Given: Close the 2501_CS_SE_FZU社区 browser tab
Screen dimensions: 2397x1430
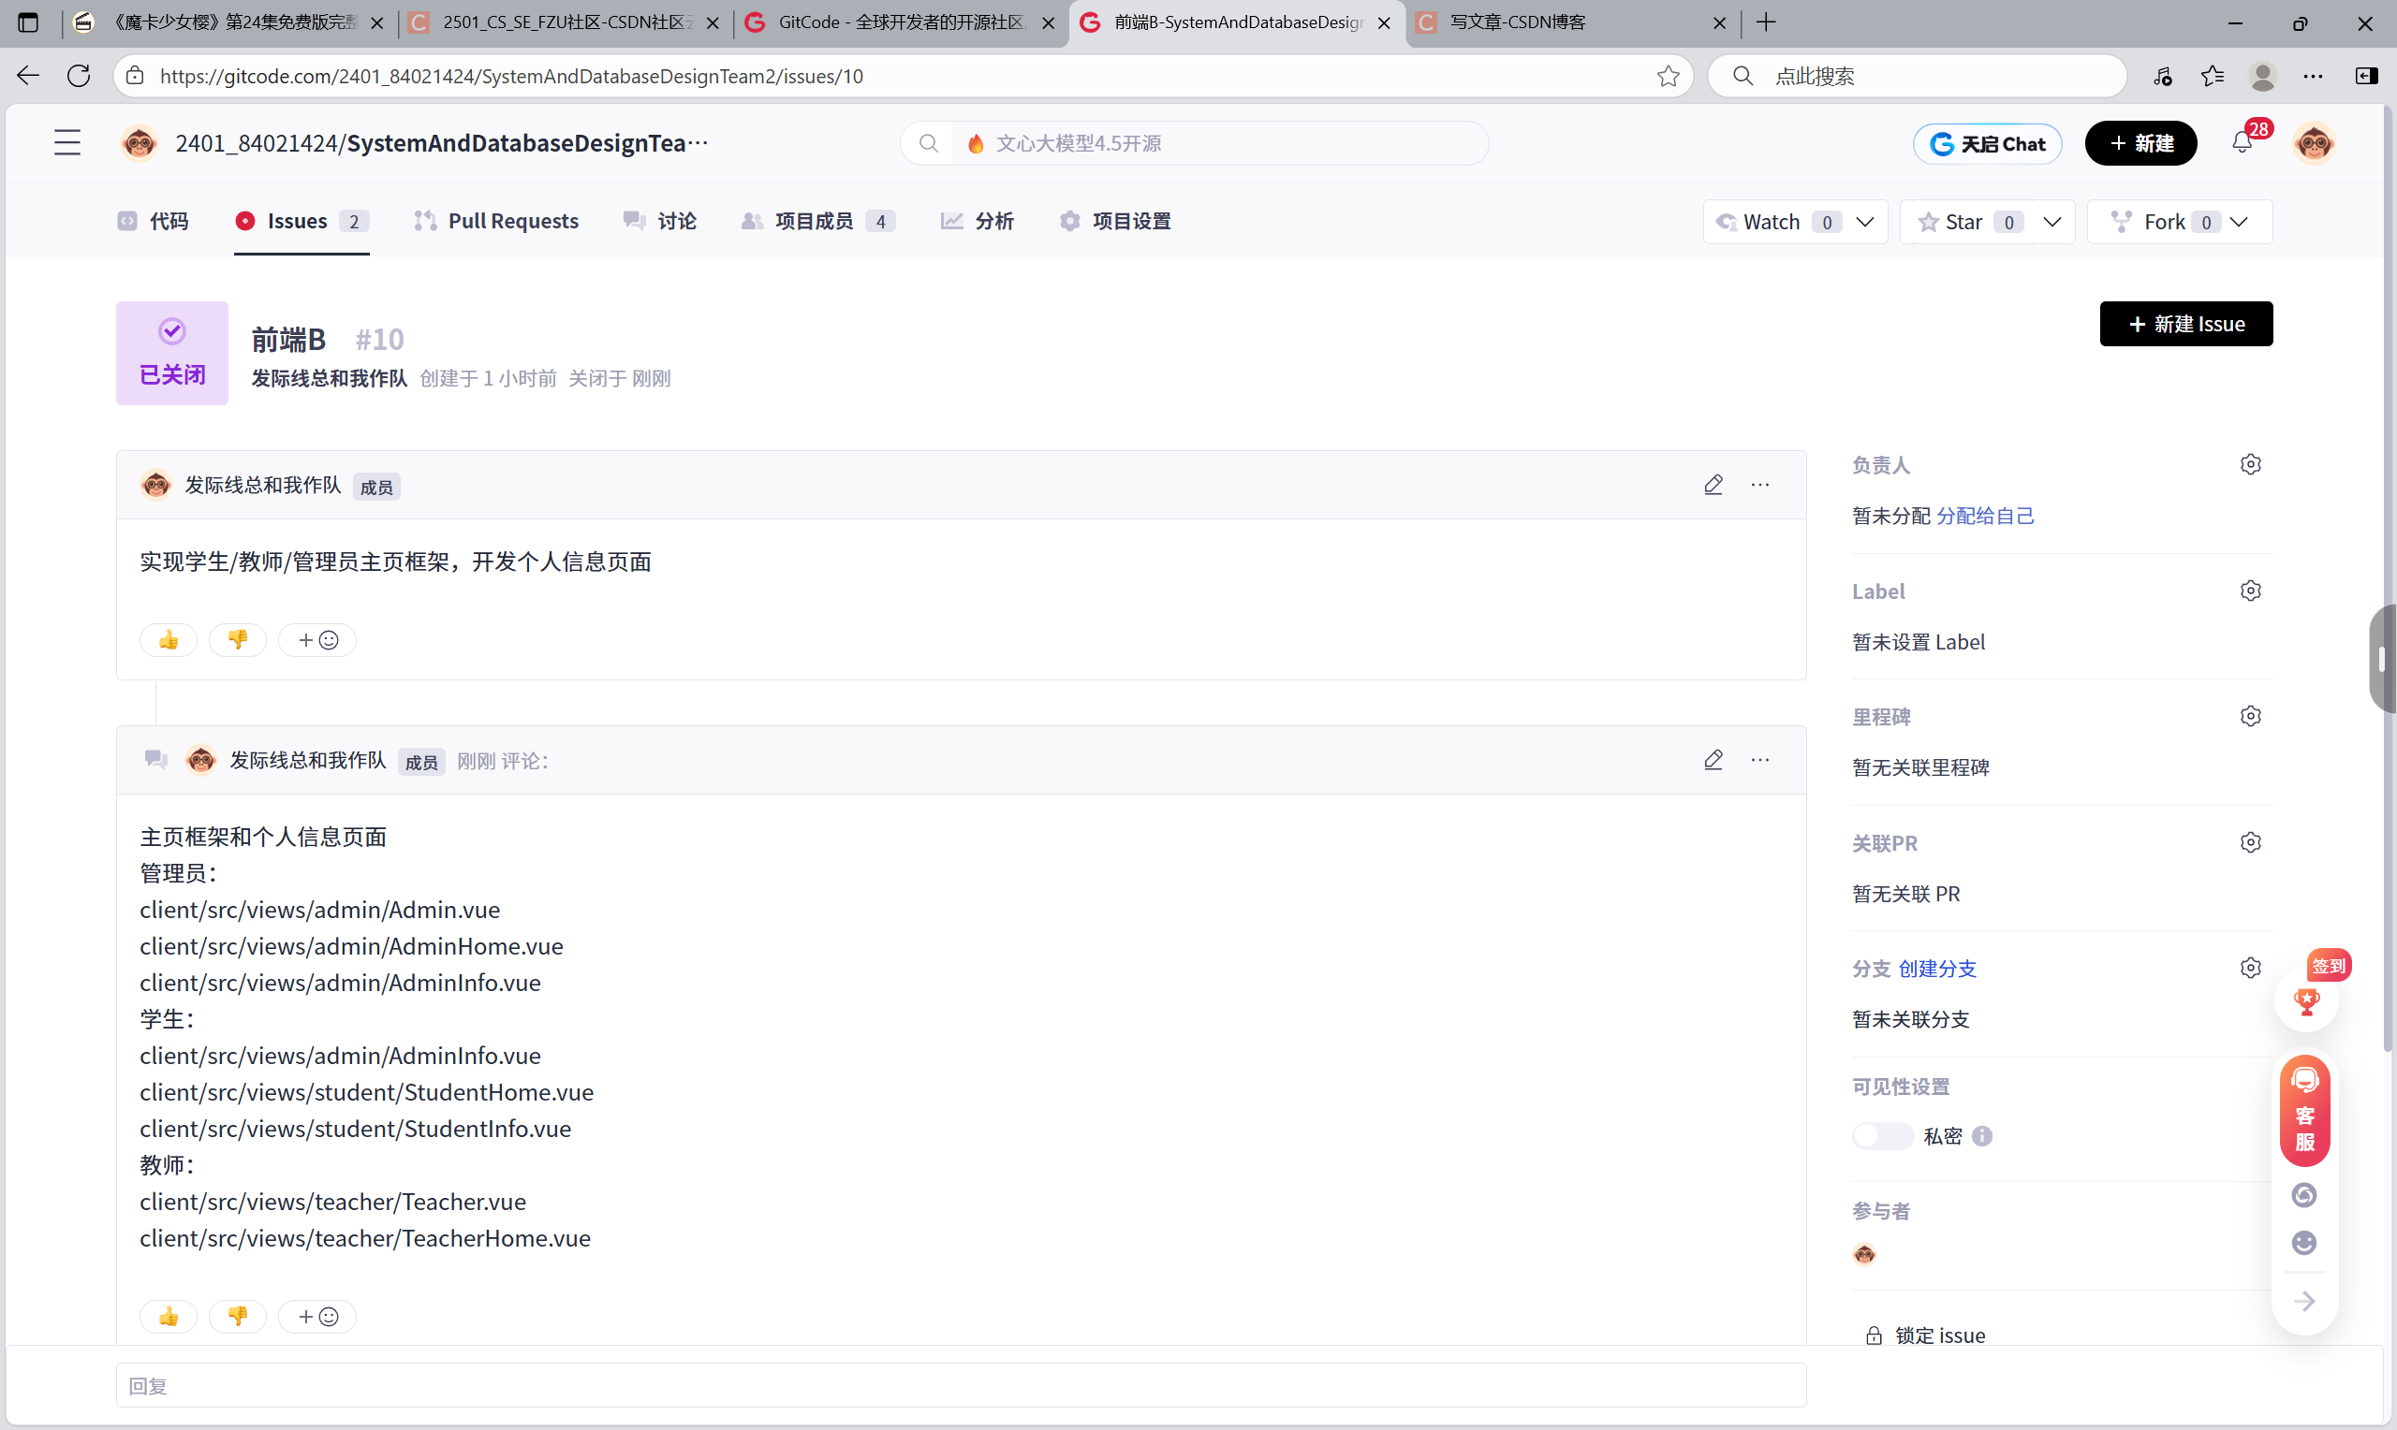Looking at the screenshot, I should click(713, 22).
